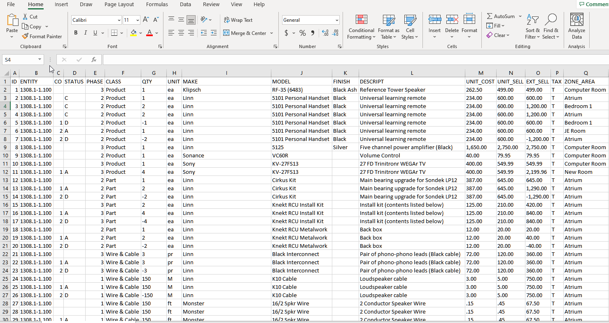Toggle italic formatting
This screenshot has width=609, height=323.
click(86, 33)
